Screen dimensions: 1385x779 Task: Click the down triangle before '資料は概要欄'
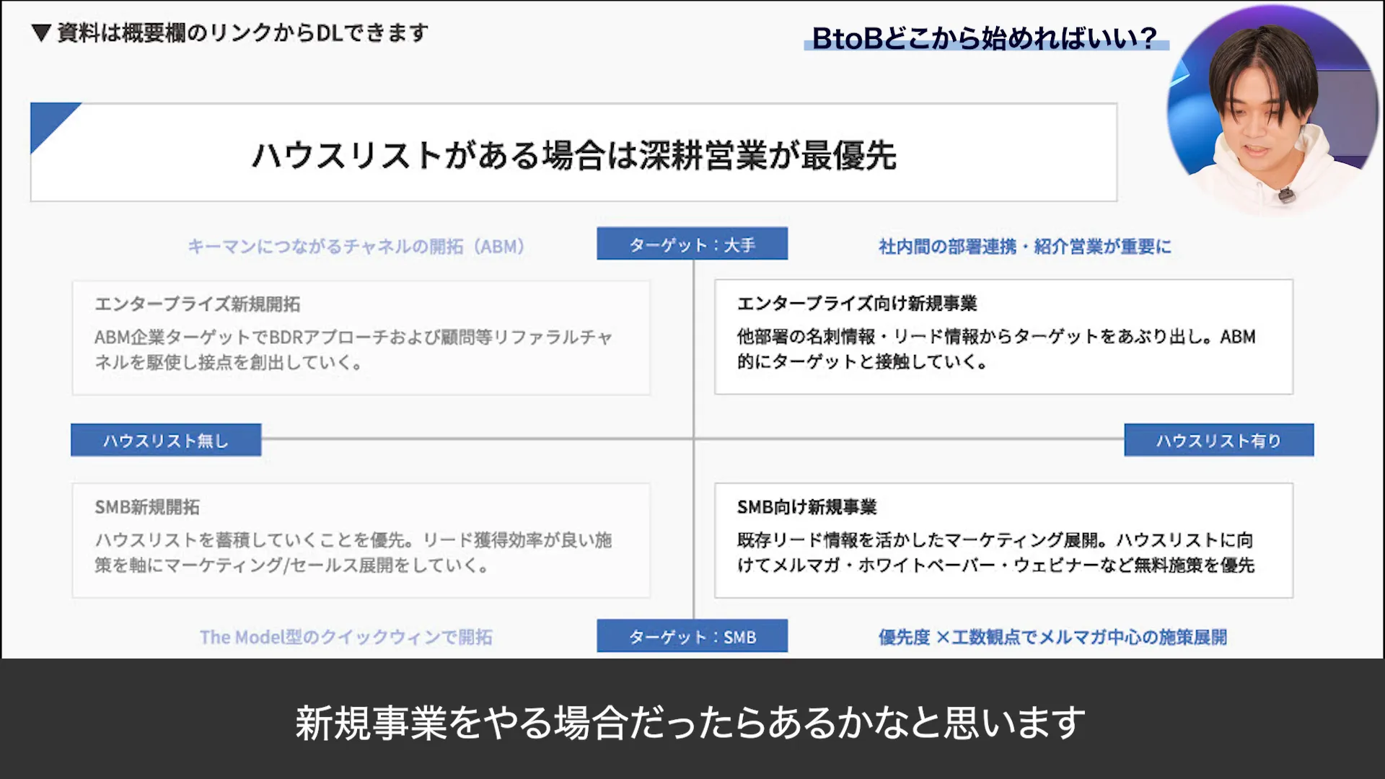pos(41,32)
